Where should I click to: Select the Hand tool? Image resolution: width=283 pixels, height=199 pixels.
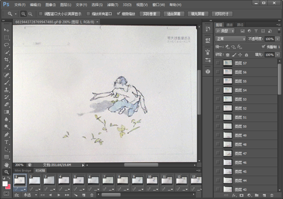(7, 165)
